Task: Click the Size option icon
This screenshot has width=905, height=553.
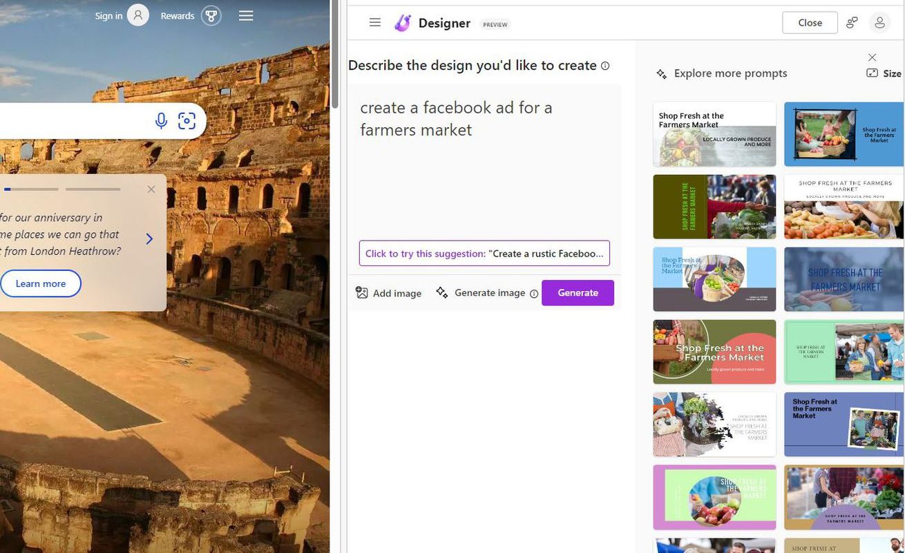Action: click(873, 73)
